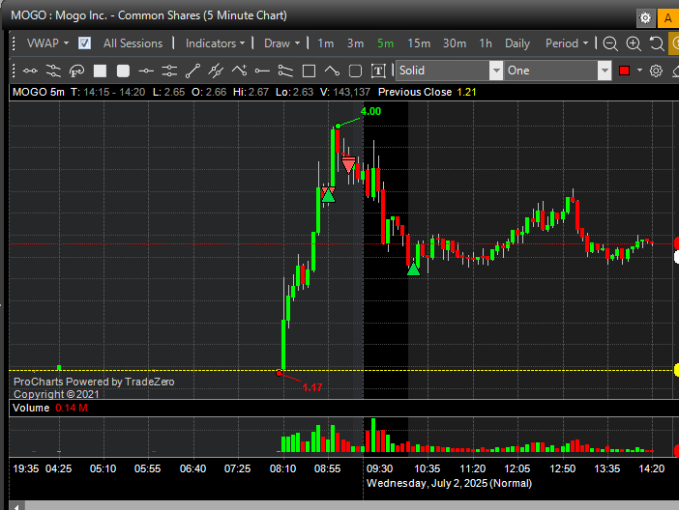Select the polyline plus tool
The height and width of the screenshot is (510, 679).
point(239,71)
